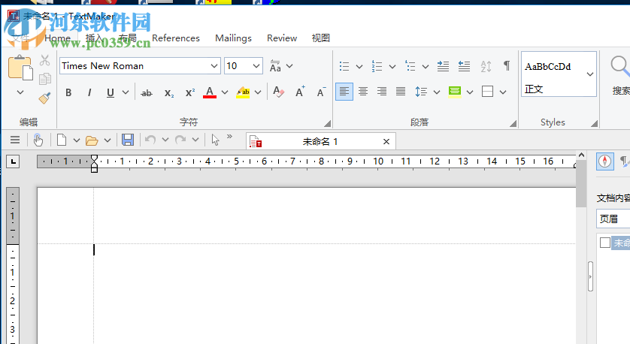Decrease font size with shrink icon
The height and width of the screenshot is (344, 630).
click(x=321, y=92)
